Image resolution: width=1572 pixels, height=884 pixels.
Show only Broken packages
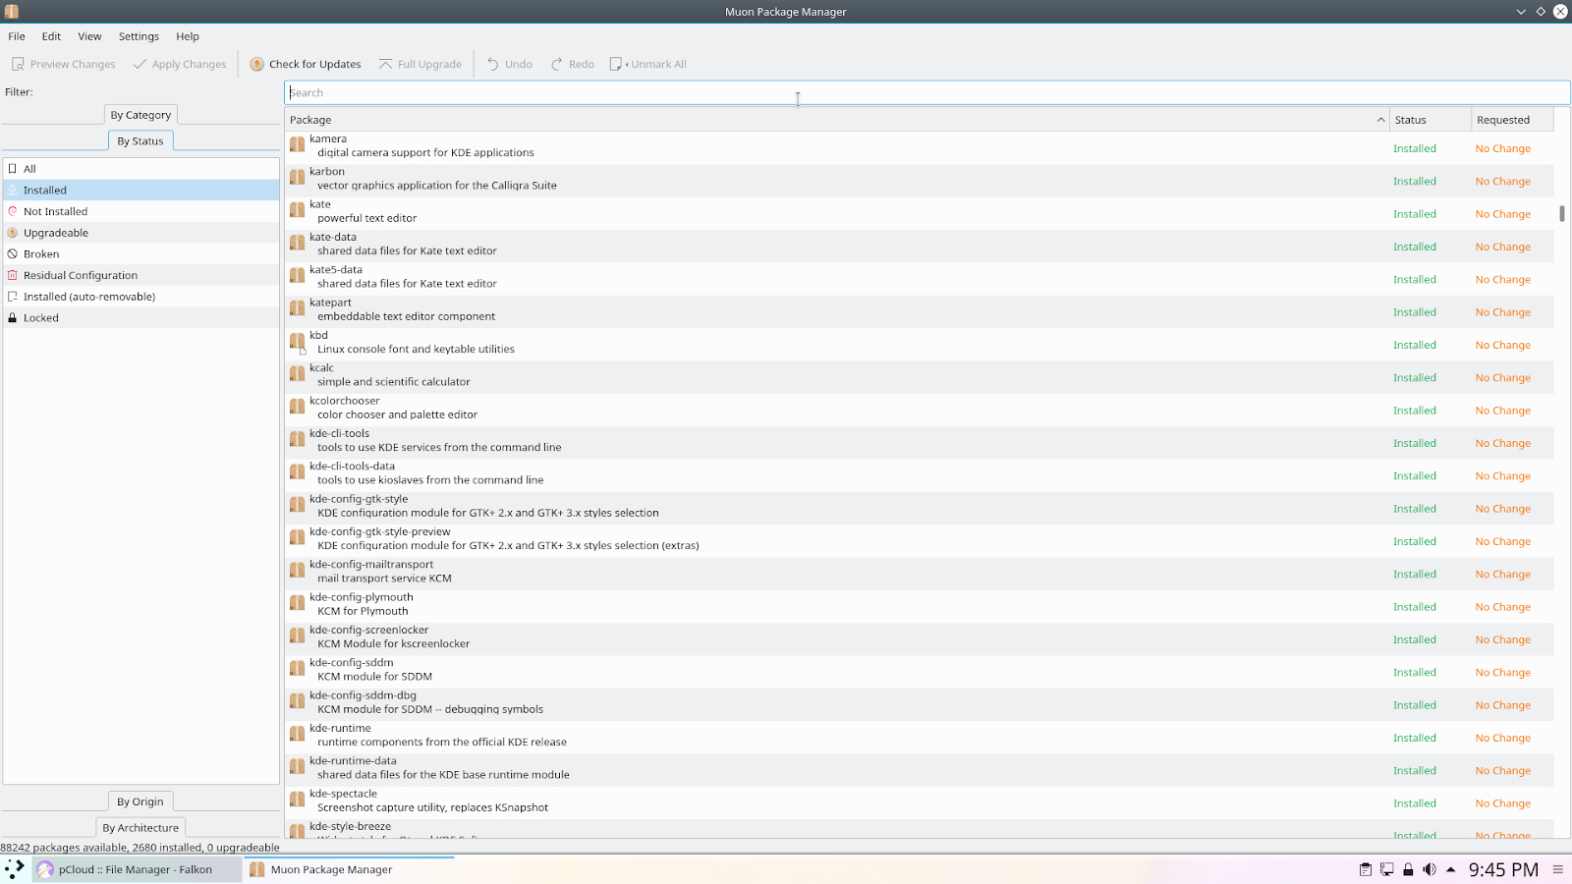[41, 253]
